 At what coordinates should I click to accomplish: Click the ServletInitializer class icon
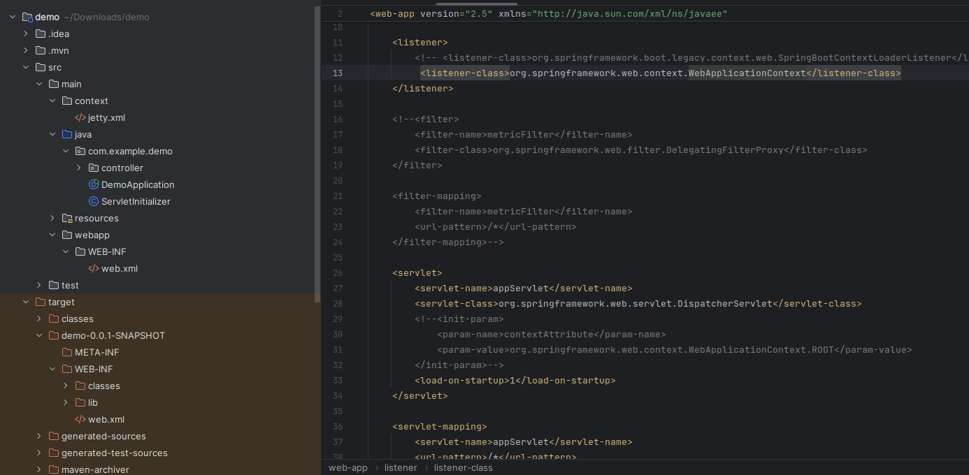(94, 202)
